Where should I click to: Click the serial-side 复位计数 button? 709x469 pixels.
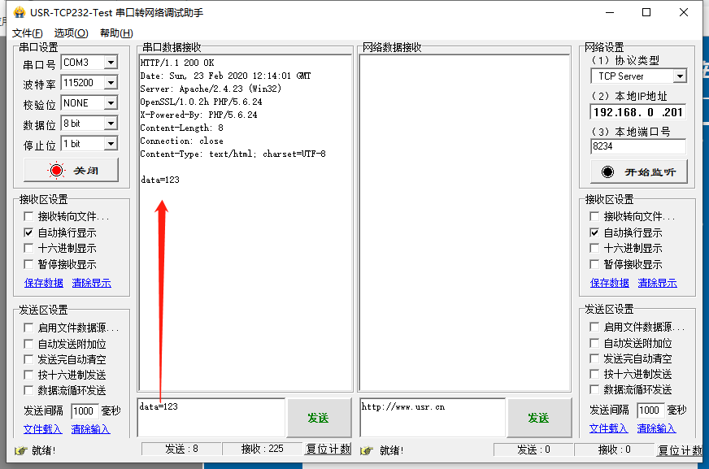click(328, 449)
